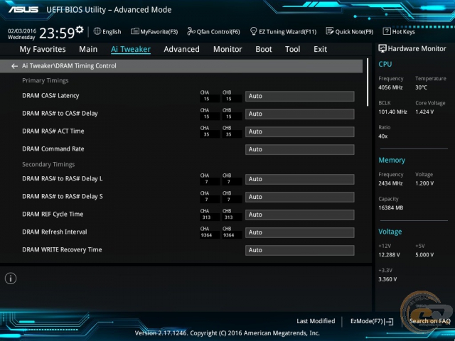Viewport: 455px width, 341px height.
Task: Open DRAM CAS# Latency Auto field
Action: pos(300,97)
